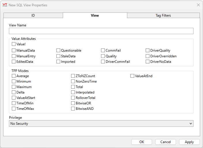Enable the Value! checkbox
Viewport: 203px width, 148px height.
pos(14,44)
